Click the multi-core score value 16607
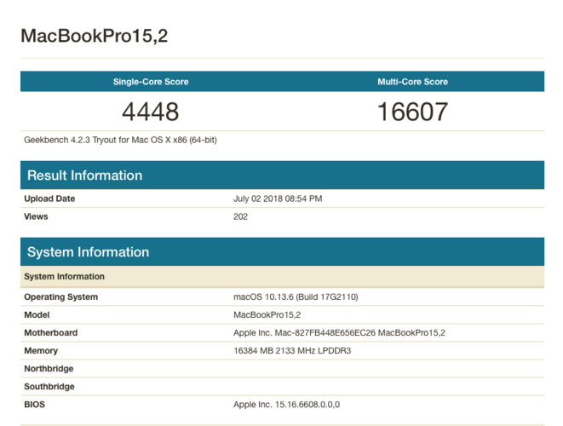Viewport: 563px width, 426px height. click(x=412, y=112)
